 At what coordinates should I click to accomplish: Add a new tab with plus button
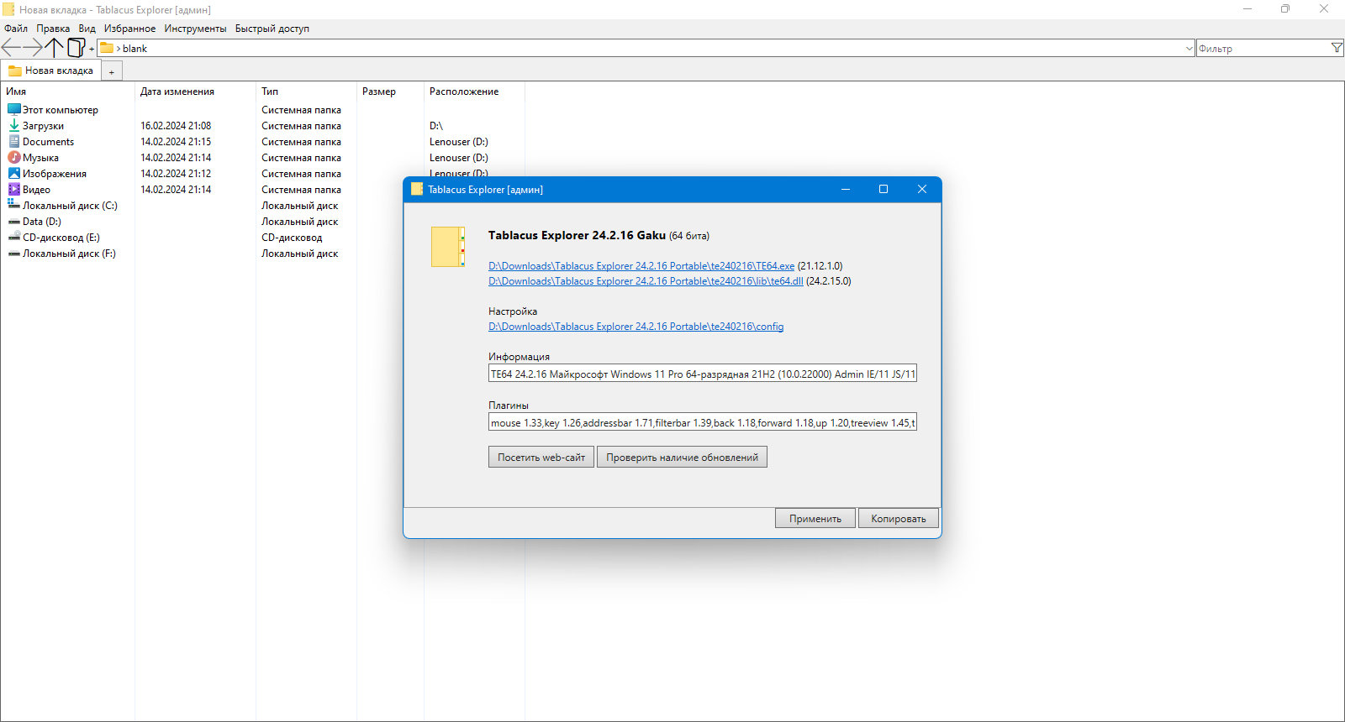112,72
